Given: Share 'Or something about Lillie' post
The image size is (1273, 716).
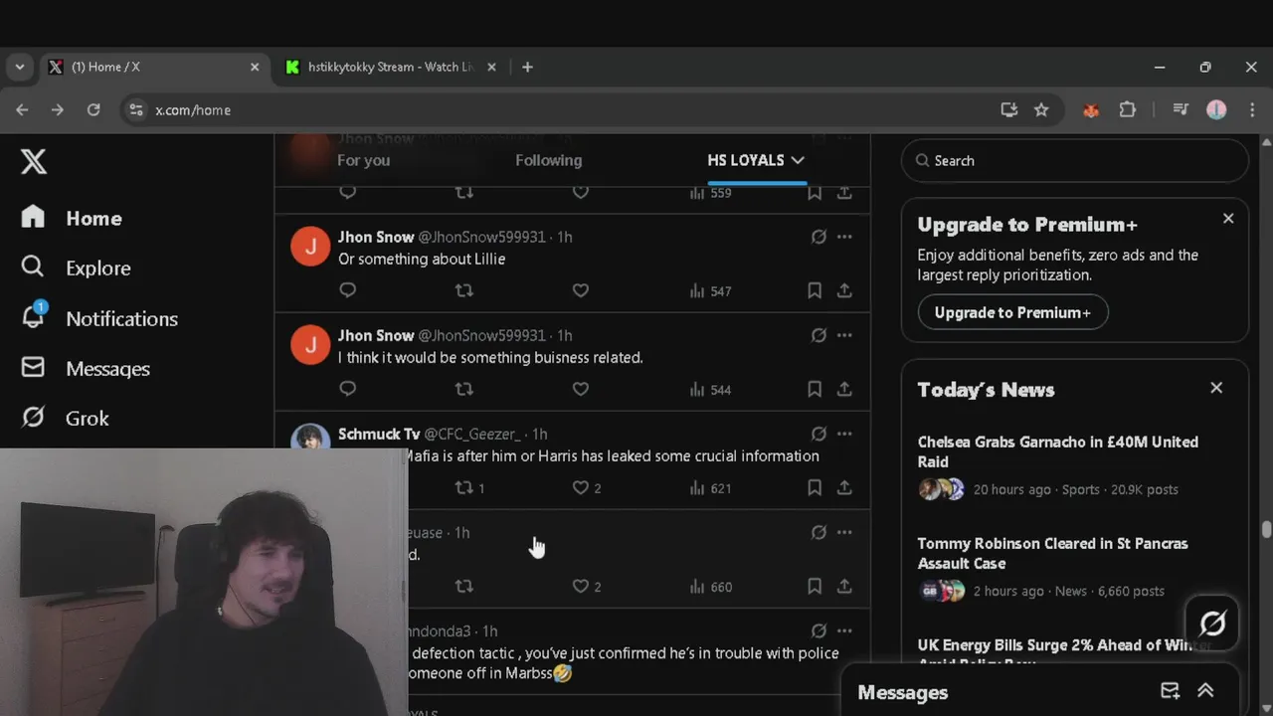Looking at the screenshot, I should point(844,290).
